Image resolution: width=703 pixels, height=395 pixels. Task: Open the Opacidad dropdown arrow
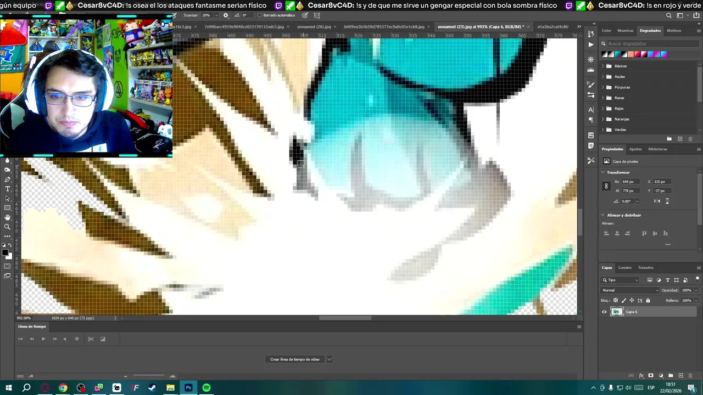point(696,290)
